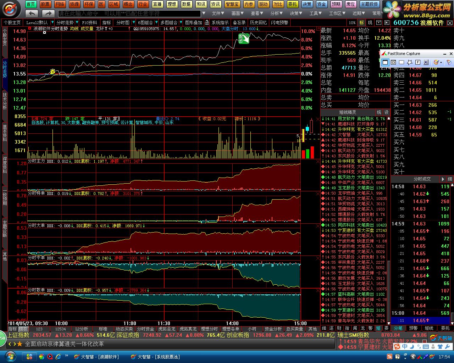Click the yellow B marker on price line
454x363 pixels.
(x=52, y=72)
